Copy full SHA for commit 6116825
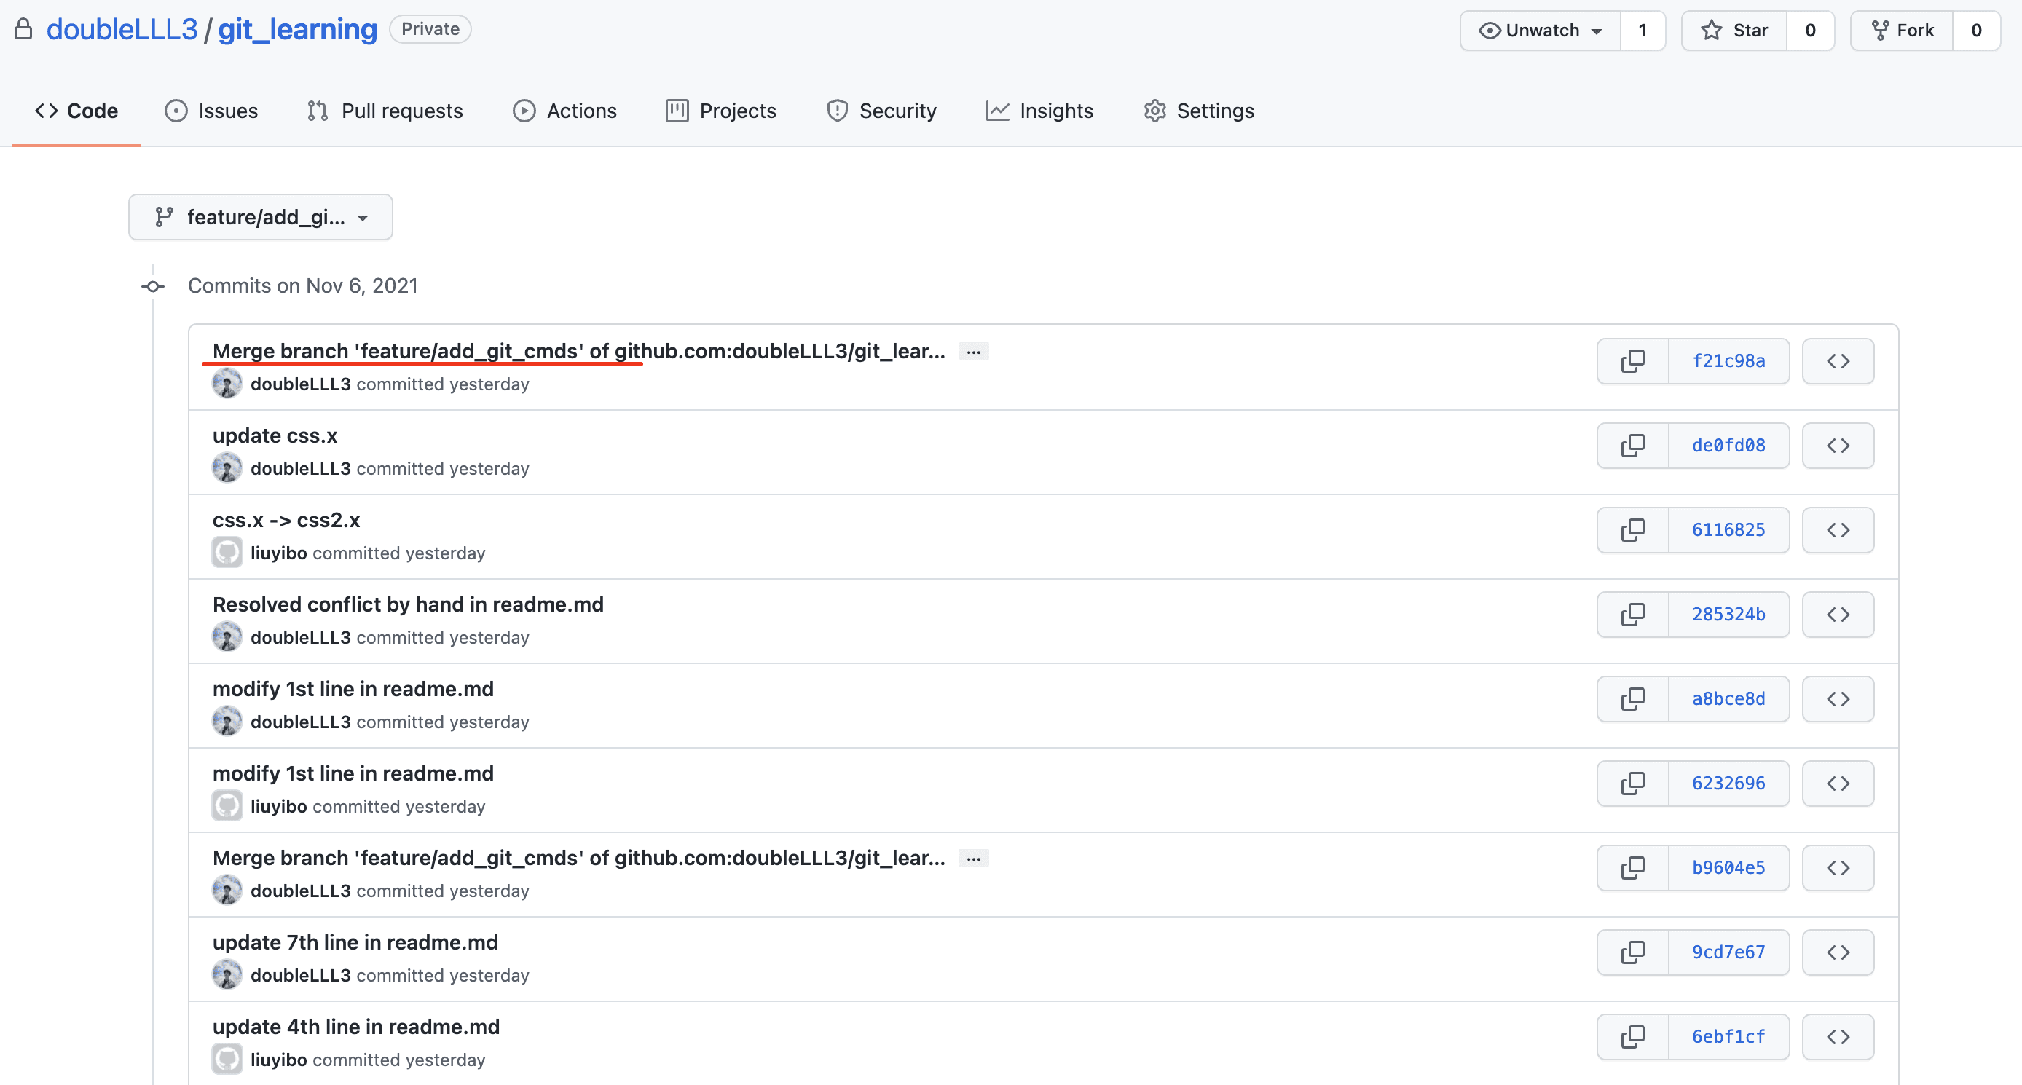The width and height of the screenshot is (2022, 1085). click(x=1632, y=530)
